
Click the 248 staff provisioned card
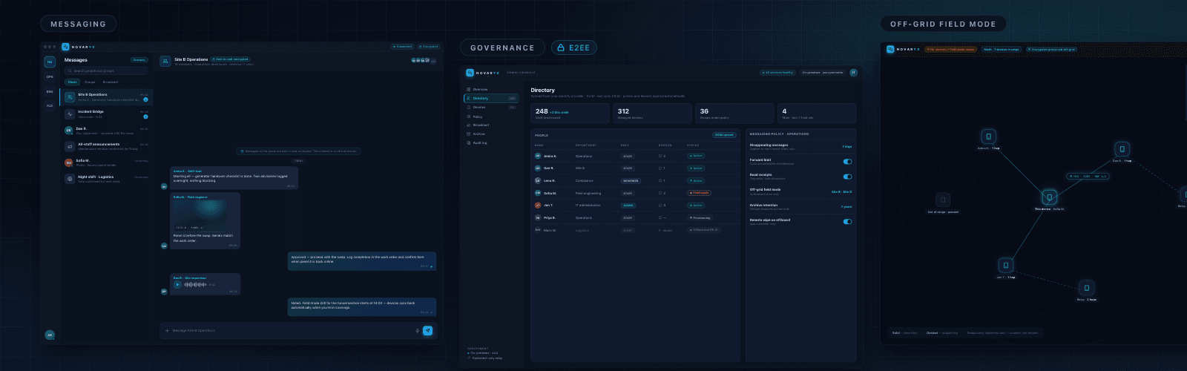(571, 114)
